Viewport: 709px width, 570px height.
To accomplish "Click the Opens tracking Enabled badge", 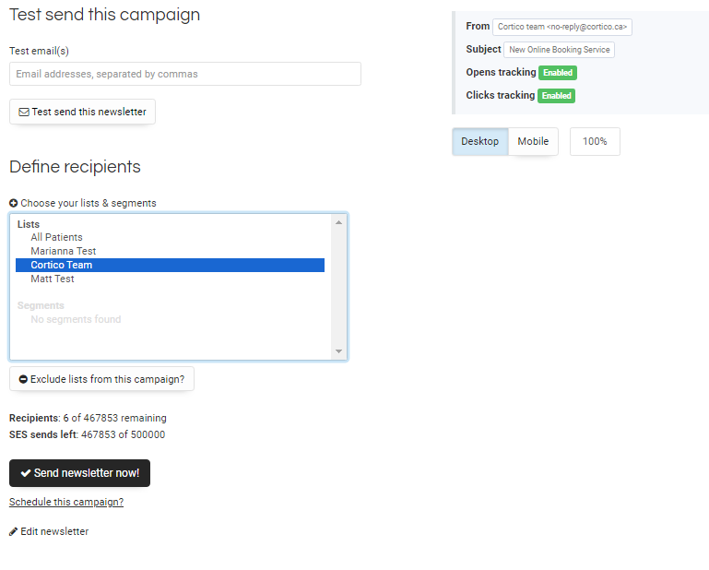I will click(x=557, y=73).
